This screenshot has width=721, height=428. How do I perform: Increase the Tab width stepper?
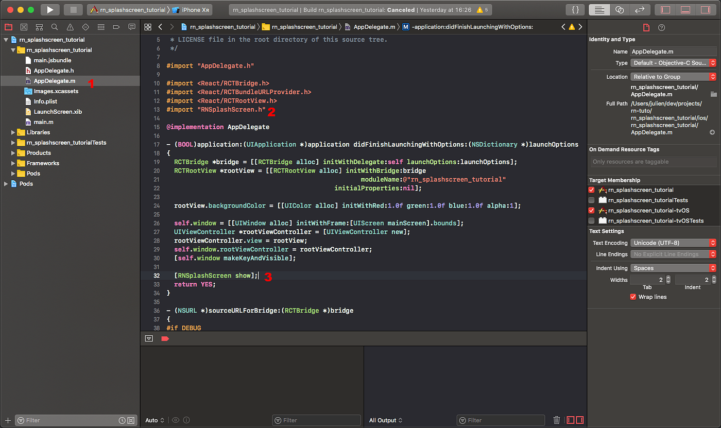[668, 278]
